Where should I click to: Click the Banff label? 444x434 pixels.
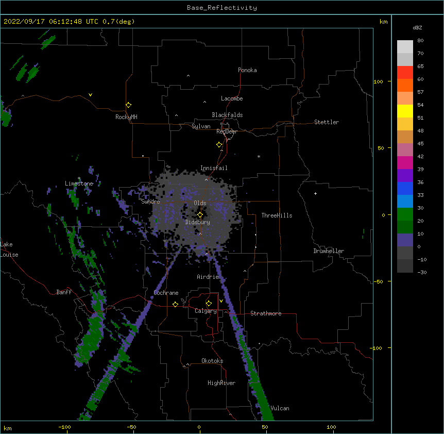point(64,292)
